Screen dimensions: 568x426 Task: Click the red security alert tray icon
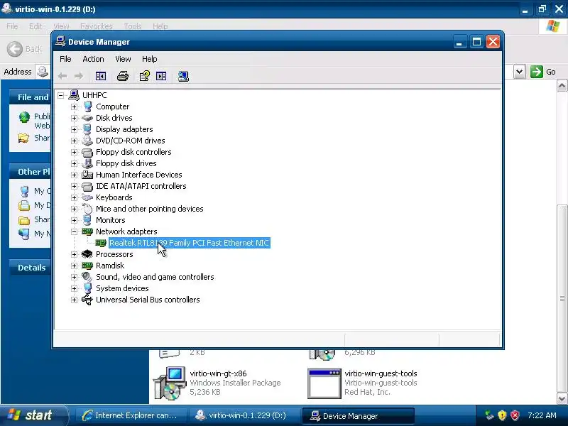(515, 415)
